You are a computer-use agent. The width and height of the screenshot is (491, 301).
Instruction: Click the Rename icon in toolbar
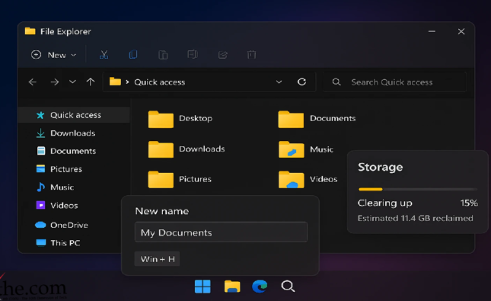click(x=193, y=55)
